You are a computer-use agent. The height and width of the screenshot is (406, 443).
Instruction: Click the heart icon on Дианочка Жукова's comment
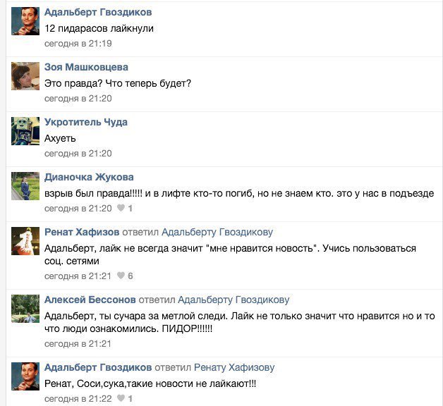(121, 208)
